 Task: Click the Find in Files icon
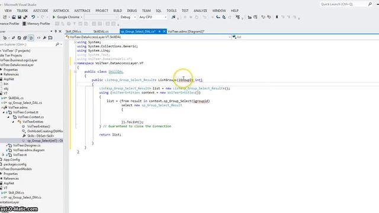174,17
